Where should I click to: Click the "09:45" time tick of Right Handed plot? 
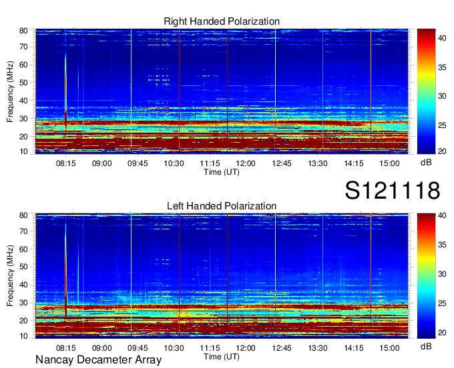(x=138, y=163)
